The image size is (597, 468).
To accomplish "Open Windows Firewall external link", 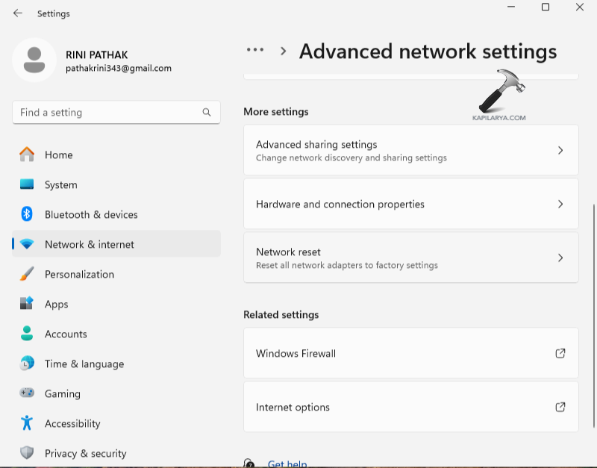I will click(560, 353).
